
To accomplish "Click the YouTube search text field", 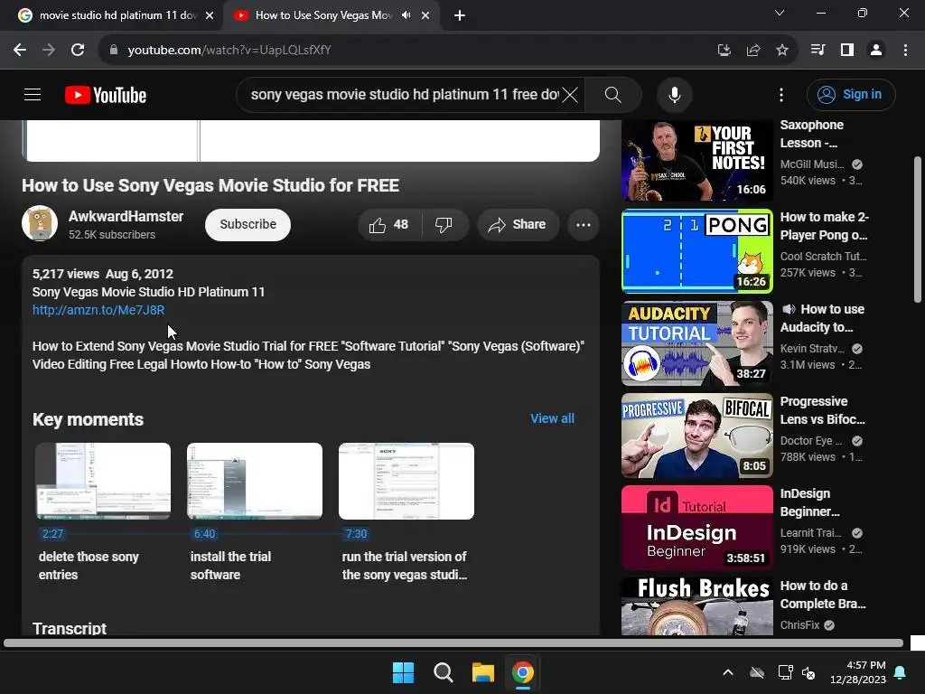I will (x=404, y=94).
